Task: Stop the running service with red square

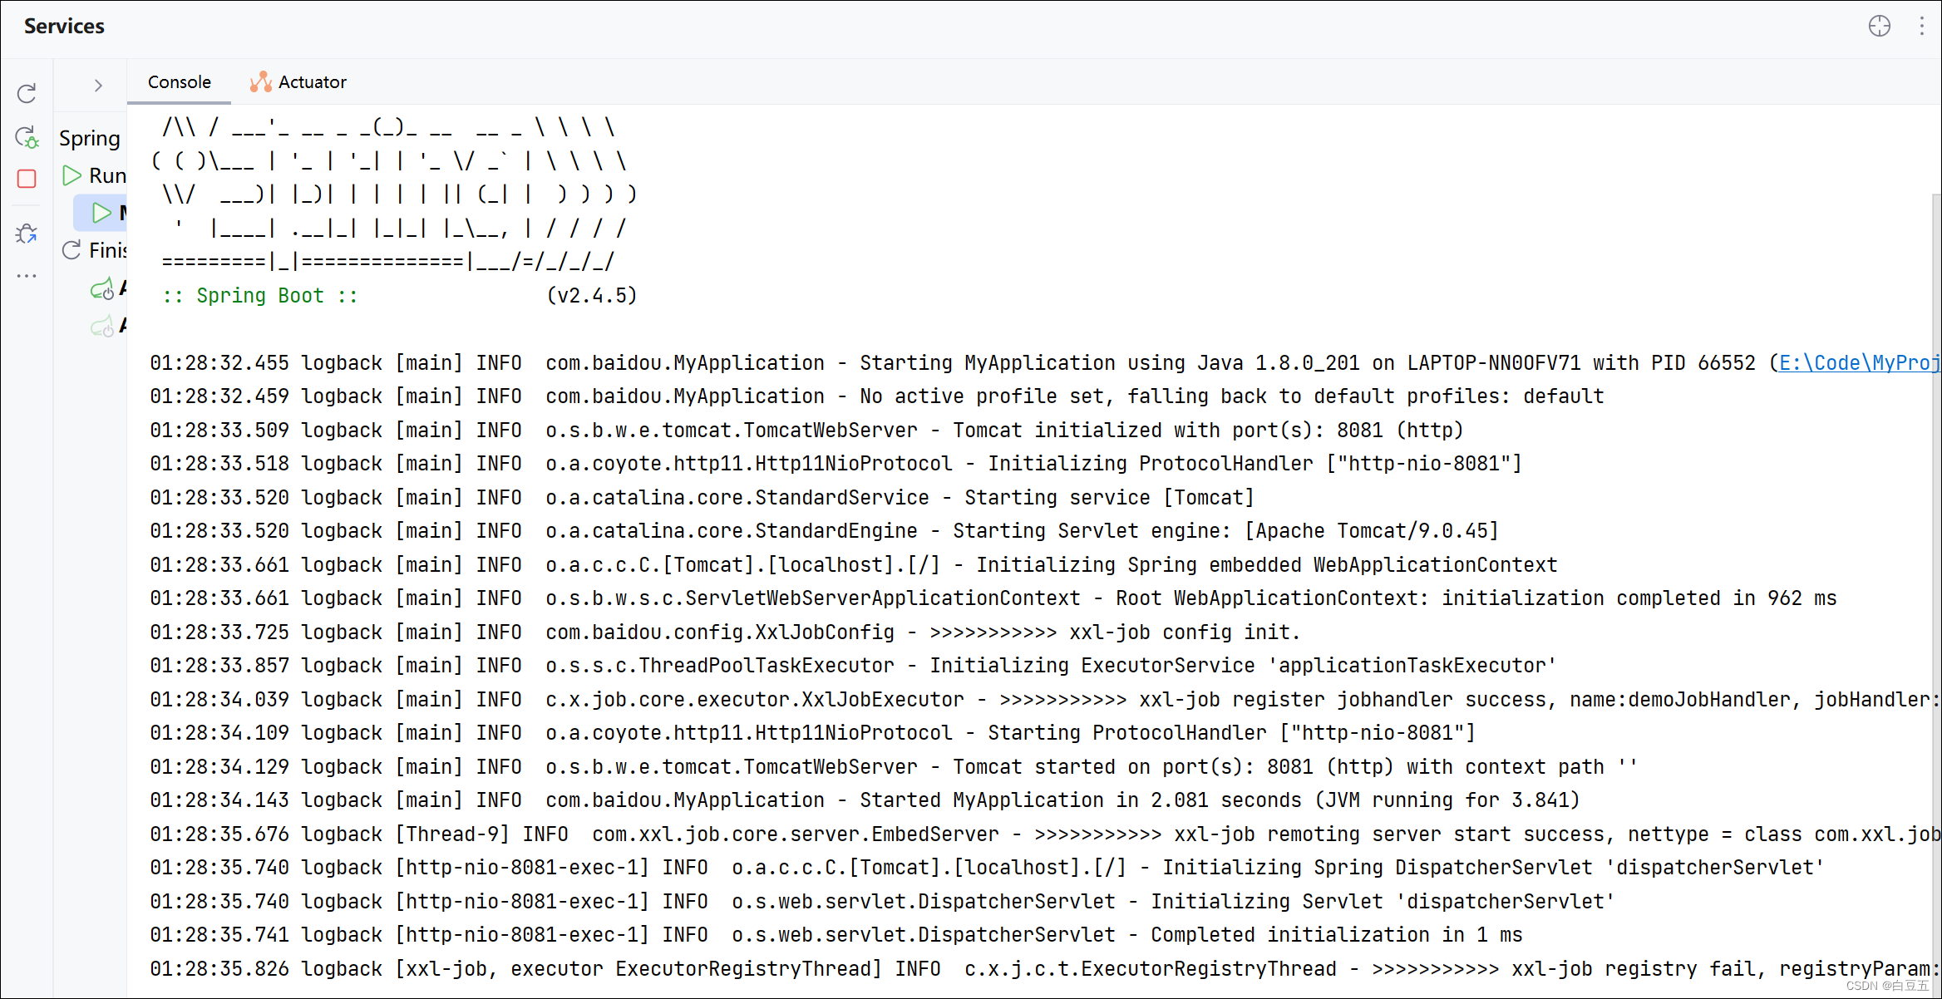Action: [x=27, y=179]
